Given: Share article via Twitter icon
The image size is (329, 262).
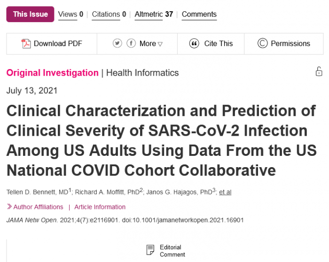Looking at the screenshot, I should point(117,44).
